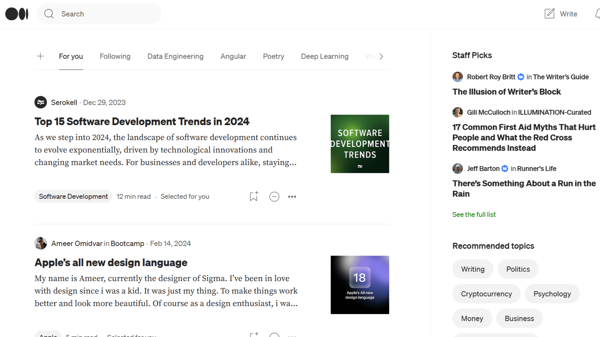
Task: Select the Data Engineering tab
Action: pos(175,56)
